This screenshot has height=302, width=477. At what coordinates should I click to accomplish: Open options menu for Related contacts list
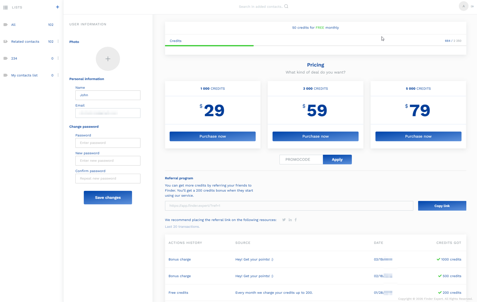click(x=58, y=42)
